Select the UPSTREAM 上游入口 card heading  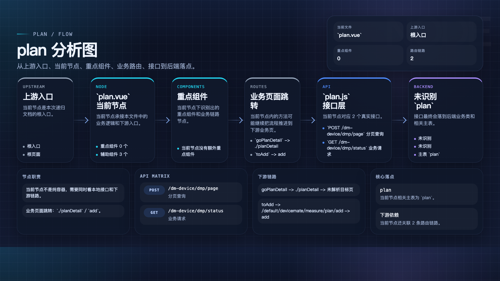coord(38,96)
